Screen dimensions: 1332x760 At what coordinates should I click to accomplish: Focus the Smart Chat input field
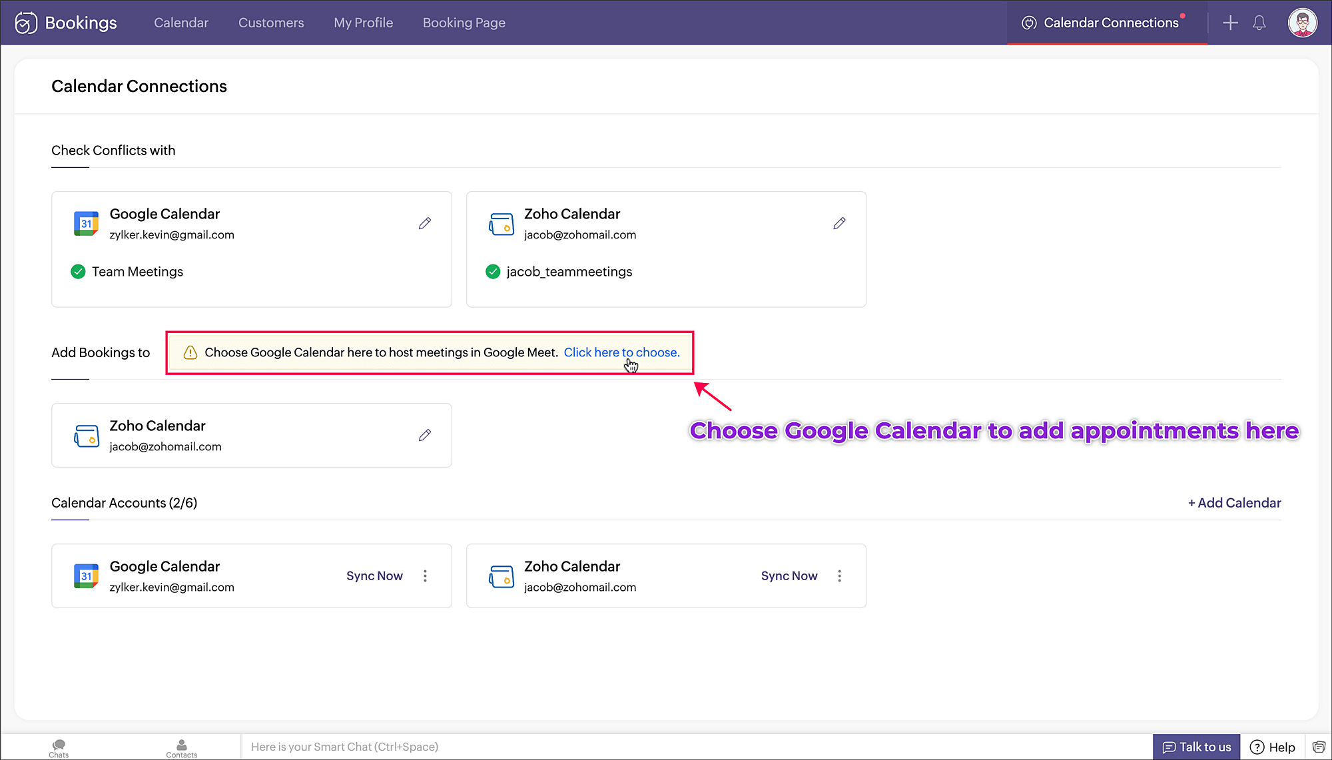click(x=696, y=747)
